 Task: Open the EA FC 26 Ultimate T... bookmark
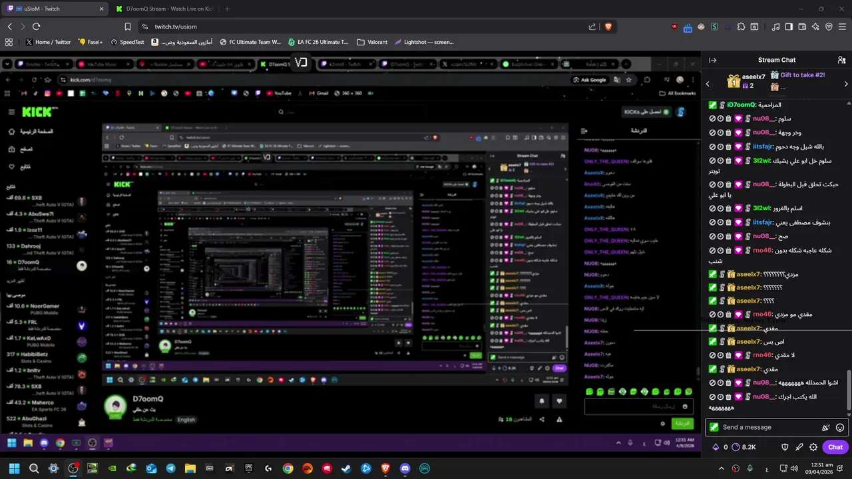pos(318,42)
